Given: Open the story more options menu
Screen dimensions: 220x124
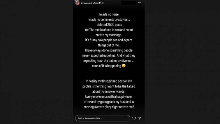Looking at the screenshot, I should coord(140,3).
